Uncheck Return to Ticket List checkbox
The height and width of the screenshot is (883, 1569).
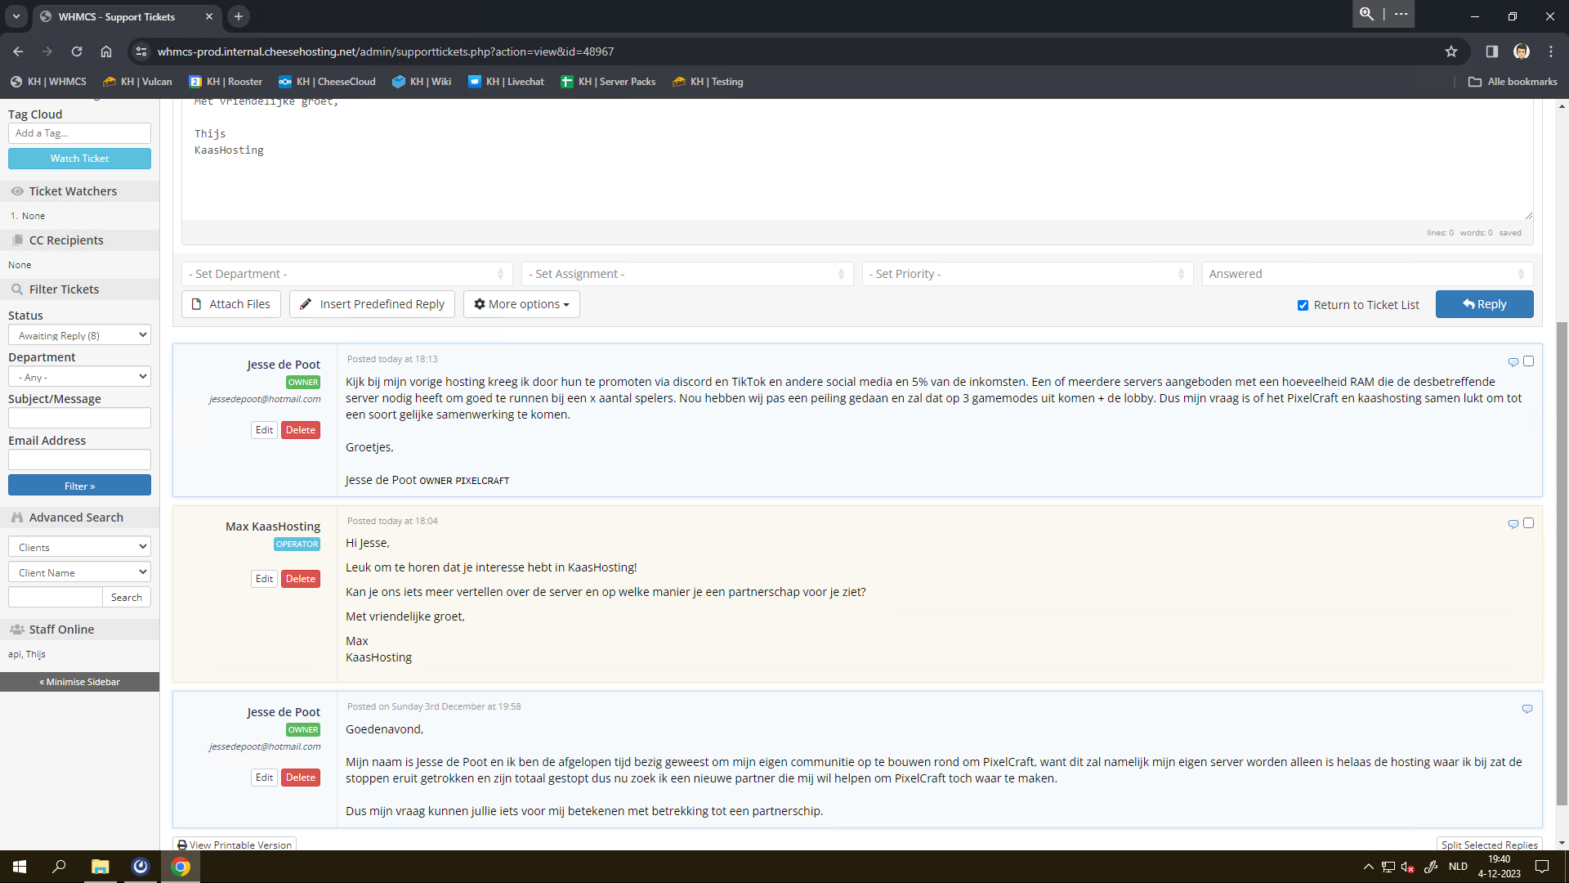(1303, 305)
